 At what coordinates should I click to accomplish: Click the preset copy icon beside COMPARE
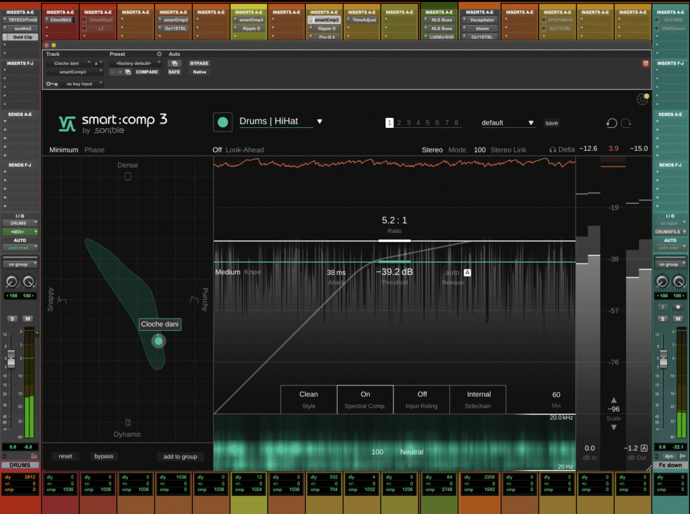[128, 72]
